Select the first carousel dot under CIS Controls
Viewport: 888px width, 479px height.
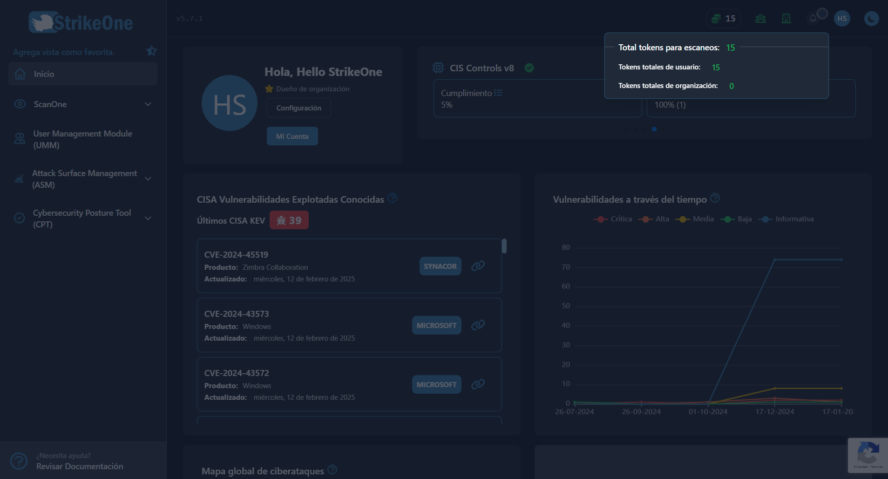(x=626, y=129)
